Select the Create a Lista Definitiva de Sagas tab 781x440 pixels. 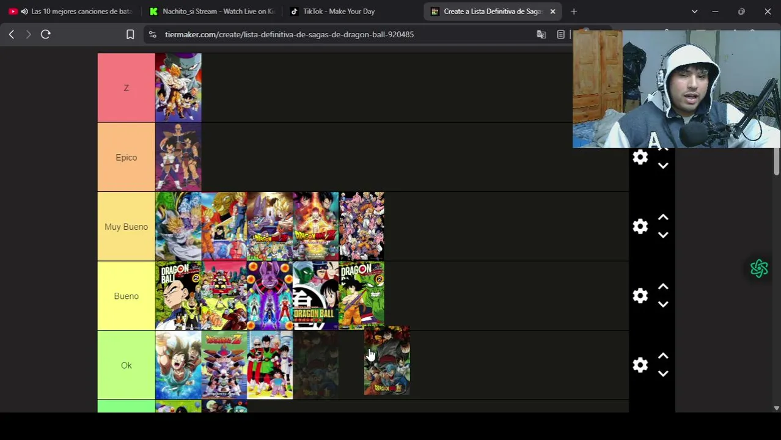(492, 12)
